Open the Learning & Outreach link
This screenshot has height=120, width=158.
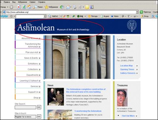[x=30, y=81]
